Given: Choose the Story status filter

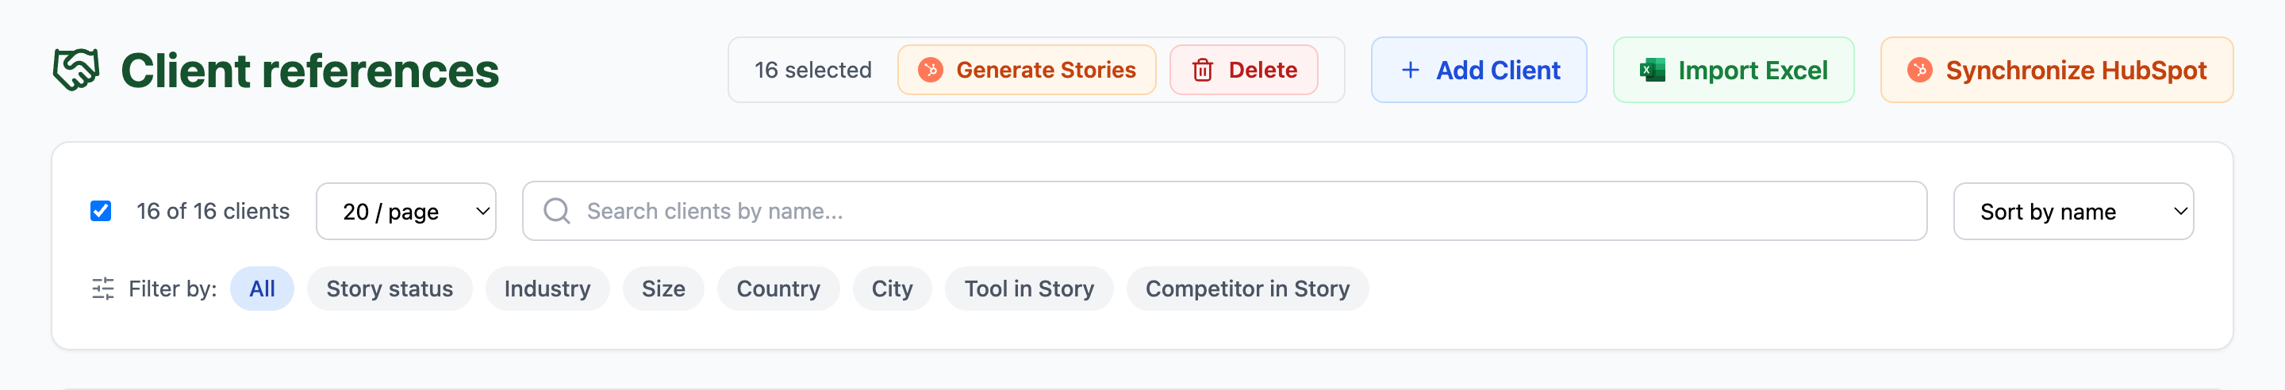Looking at the screenshot, I should click(x=390, y=289).
